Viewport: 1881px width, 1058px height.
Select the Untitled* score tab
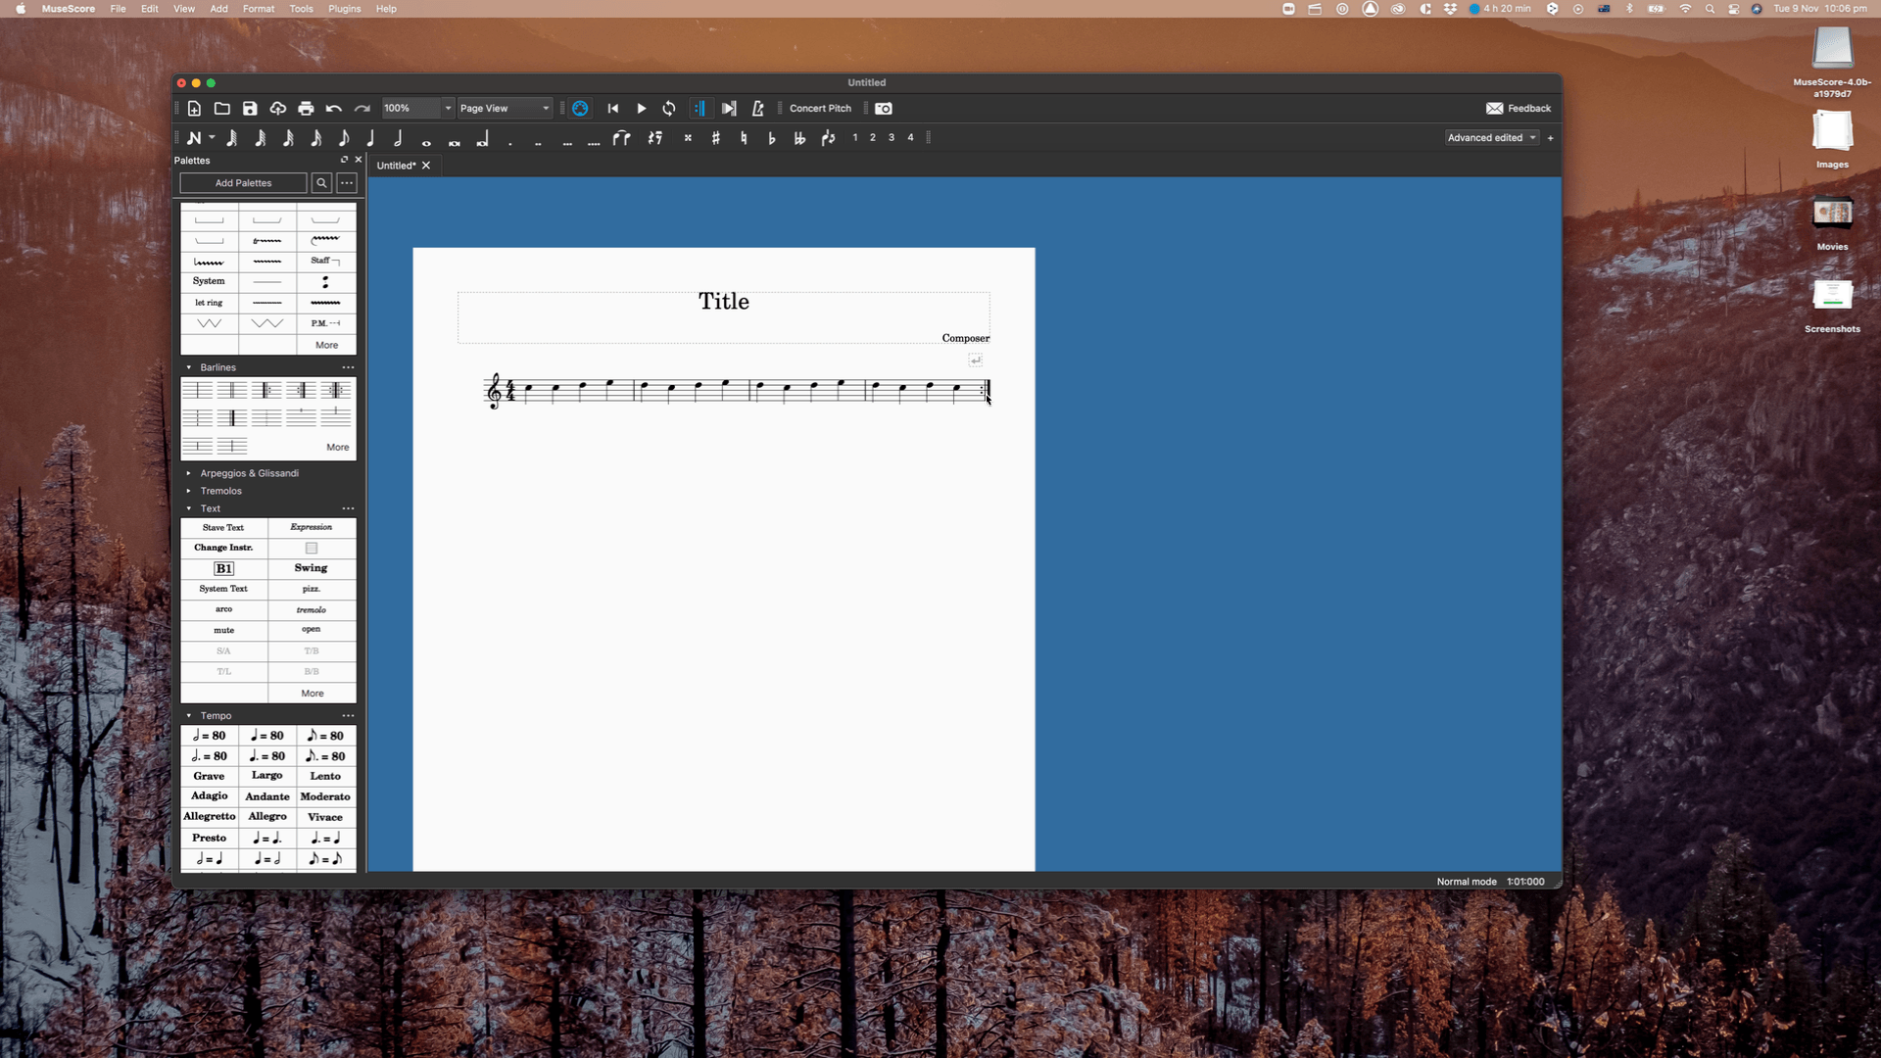click(396, 166)
